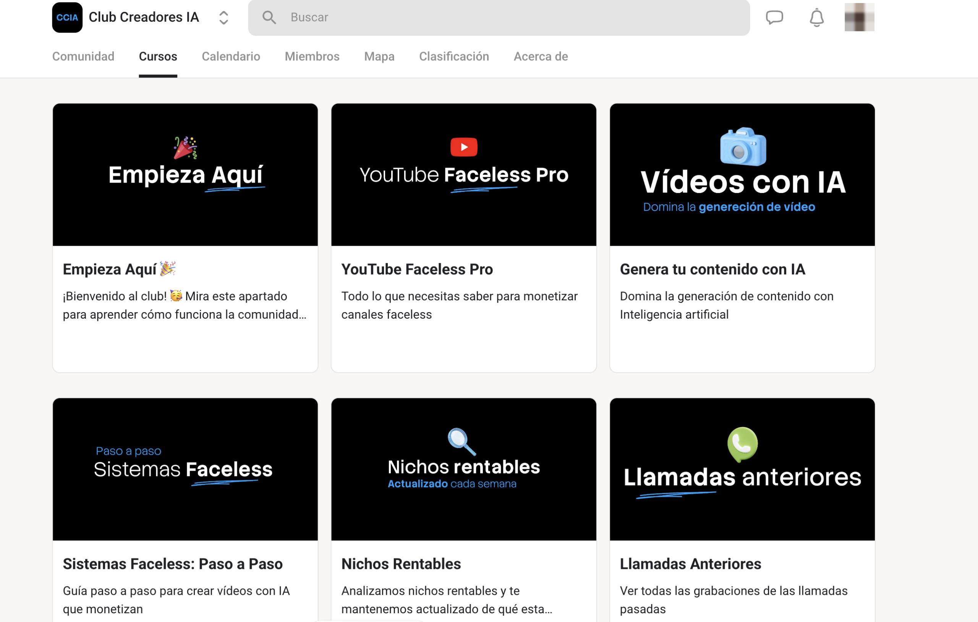Click the YouTube Faceless Pro course title
This screenshot has height=622, width=978.
click(x=417, y=269)
